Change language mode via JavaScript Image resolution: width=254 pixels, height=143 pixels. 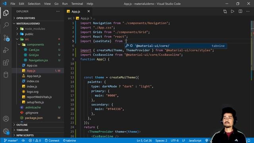pos(195,140)
